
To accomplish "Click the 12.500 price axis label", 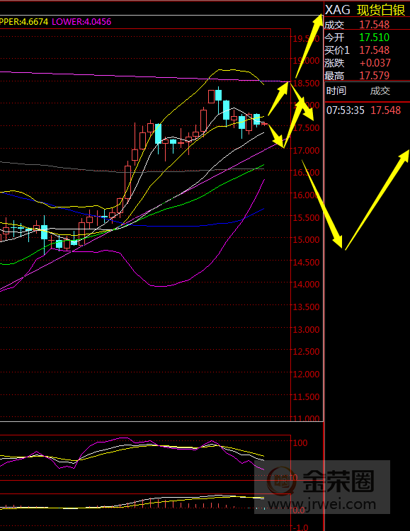I will pyautogui.click(x=307, y=351).
